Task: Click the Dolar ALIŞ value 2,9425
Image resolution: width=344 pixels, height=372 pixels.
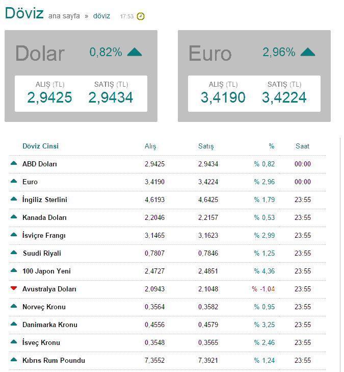Action: tap(50, 97)
